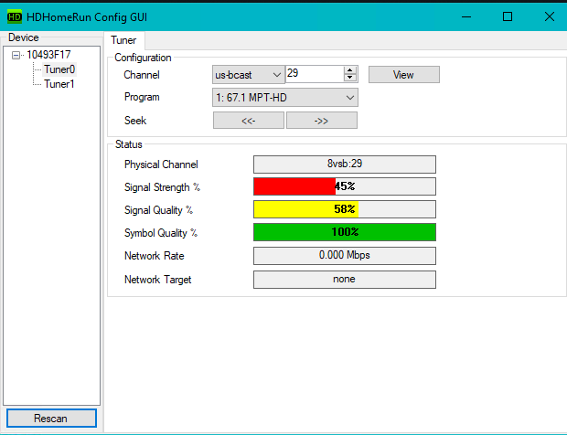Screen dimensions: 567x435
Task: Increase channel number with the up arrow
Action: [x=349, y=70]
